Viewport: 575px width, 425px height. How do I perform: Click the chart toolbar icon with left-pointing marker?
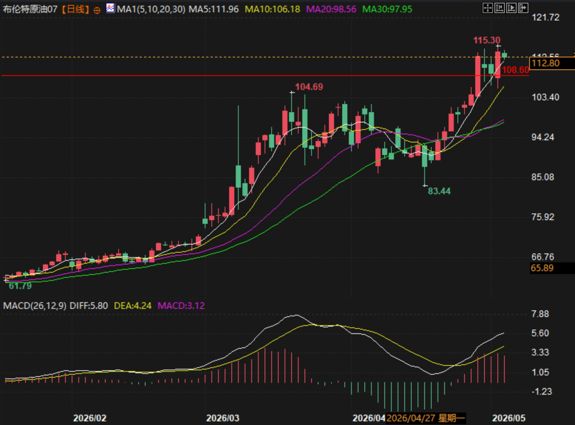(499, 8)
